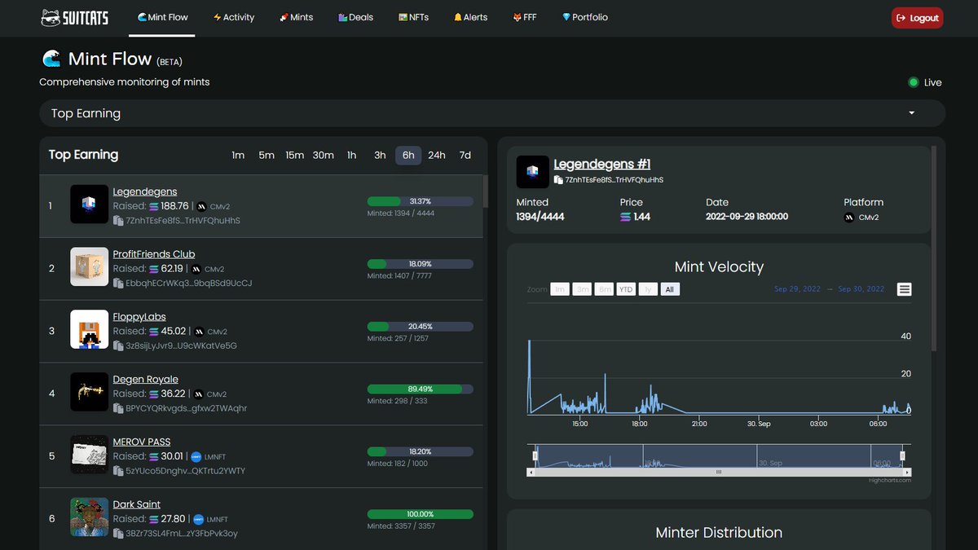Select the 24h timeframe filter
This screenshot has height=550, width=978.
436,155
